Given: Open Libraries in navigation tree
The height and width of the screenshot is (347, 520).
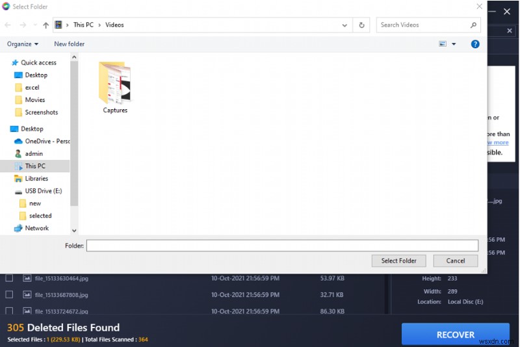Looking at the screenshot, I should (36, 179).
